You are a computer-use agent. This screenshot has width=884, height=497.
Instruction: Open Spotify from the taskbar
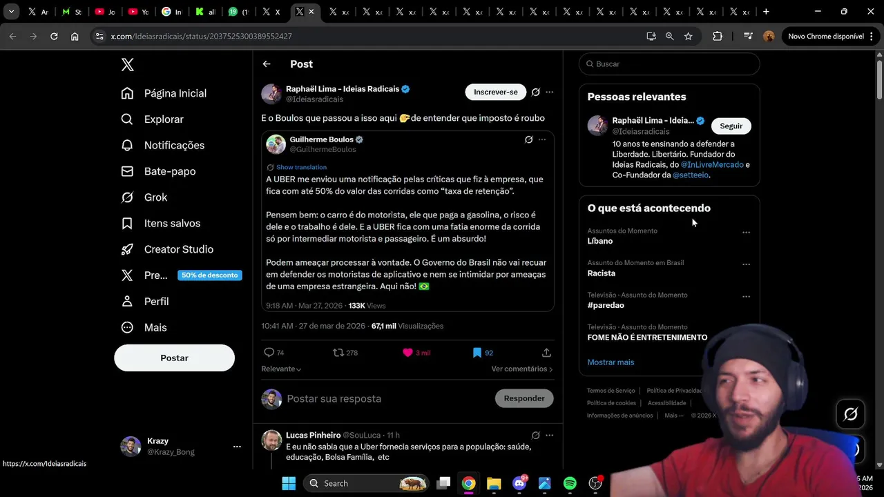pos(570,483)
